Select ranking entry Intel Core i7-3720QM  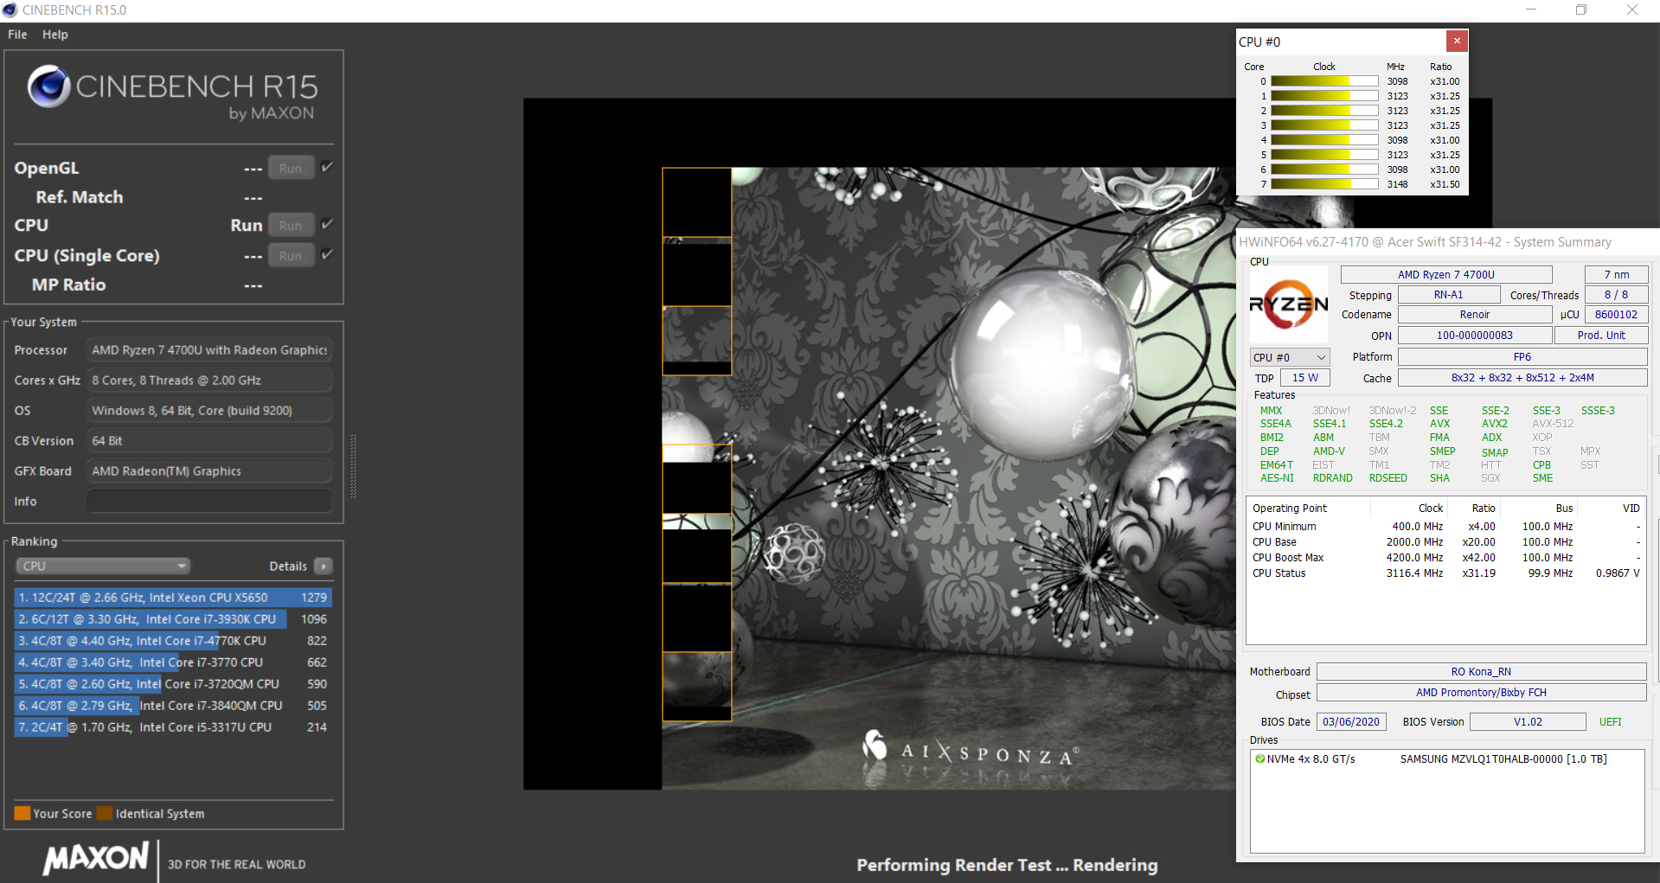pyautogui.click(x=173, y=684)
